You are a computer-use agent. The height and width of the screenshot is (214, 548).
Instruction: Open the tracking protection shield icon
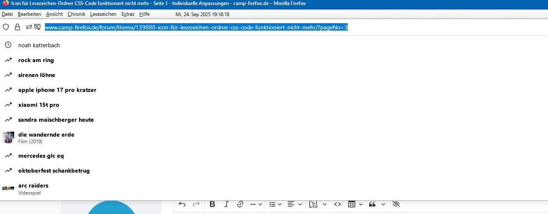pos(6,27)
